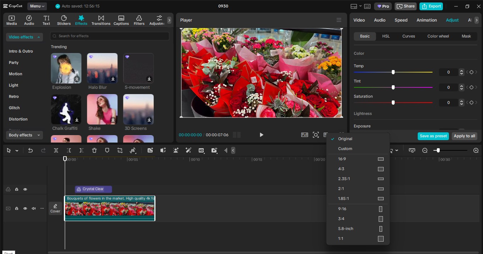Screen dimensions: 483x254
Task: Click the Mirror flip icon on the toolbar
Action: [x=133, y=150]
